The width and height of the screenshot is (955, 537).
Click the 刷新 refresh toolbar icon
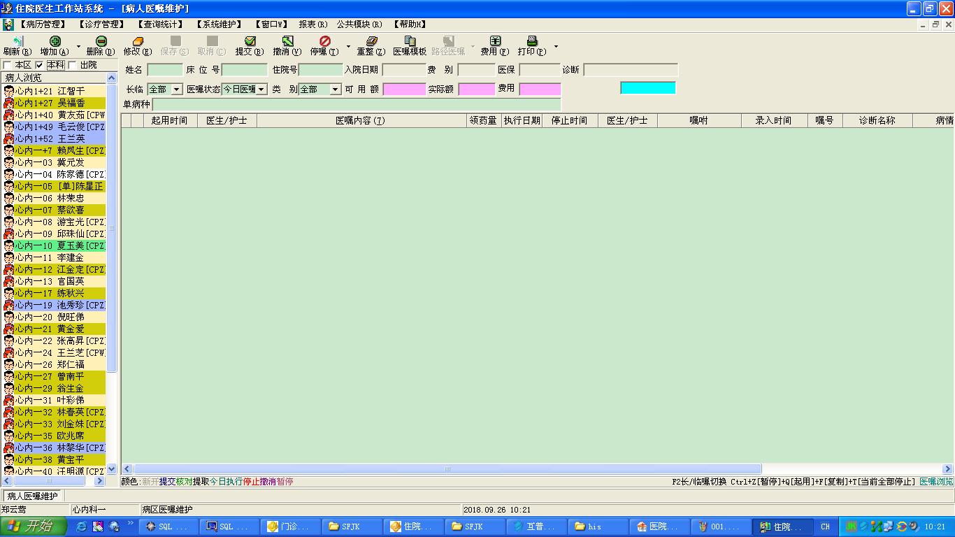(x=17, y=41)
